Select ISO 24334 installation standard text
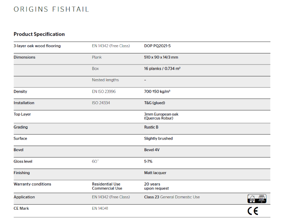The height and width of the screenshot is (222, 289). tap(101, 103)
